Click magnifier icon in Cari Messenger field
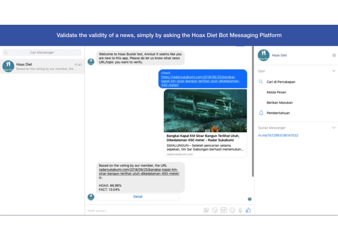The width and height of the screenshot is (338, 240). [x=6, y=52]
